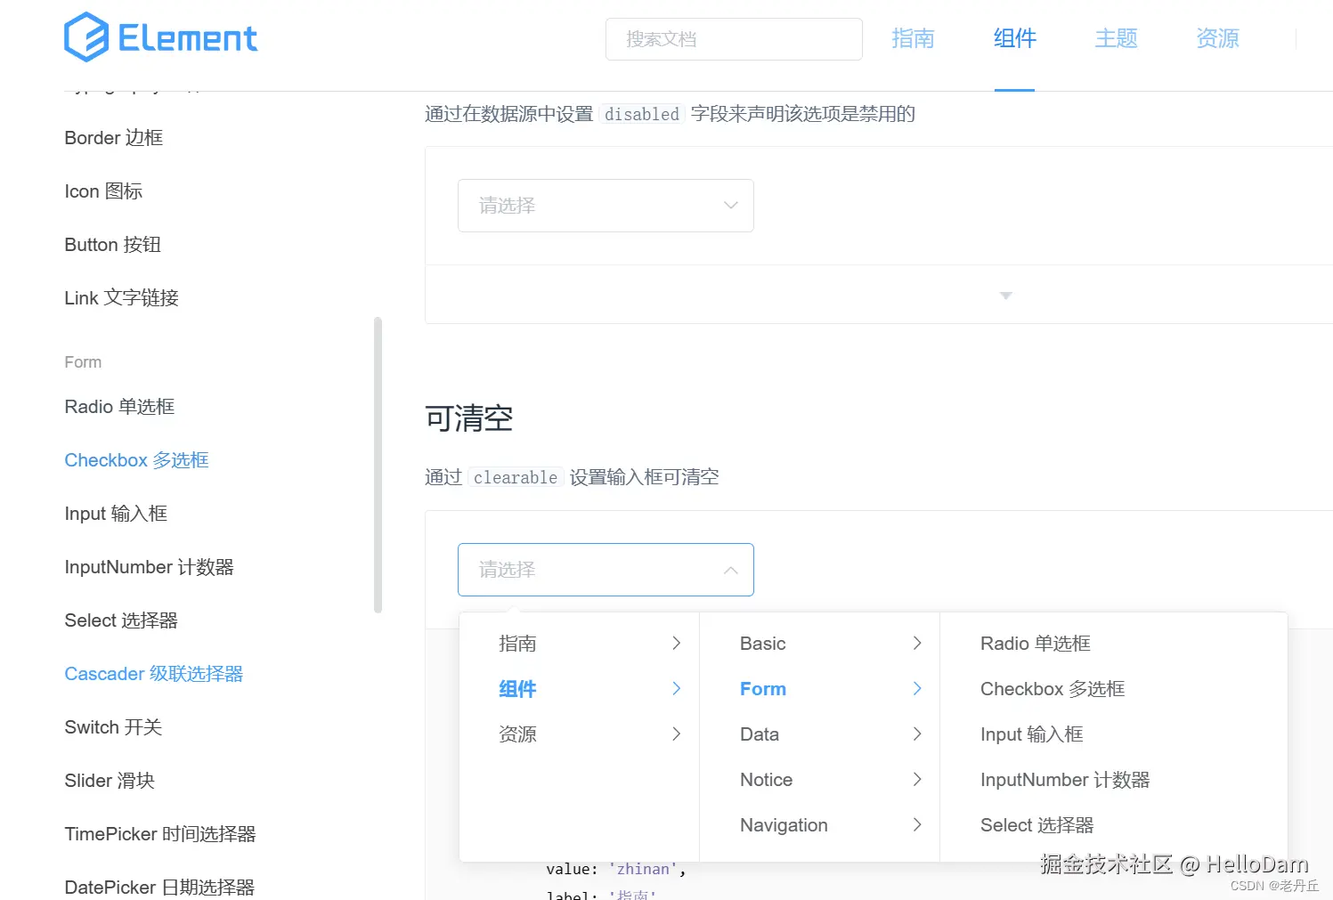Open the disabled-options cascader dropdown
The height and width of the screenshot is (900, 1333).
click(606, 206)
